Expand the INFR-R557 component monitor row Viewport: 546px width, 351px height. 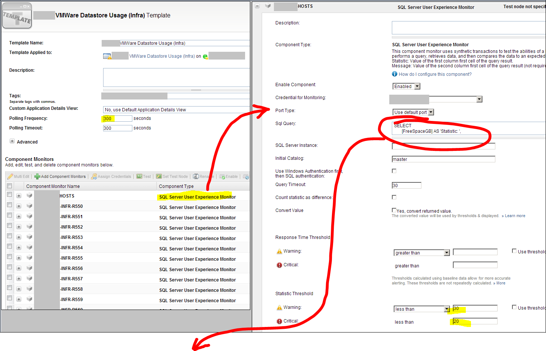[x=19, y=279]
